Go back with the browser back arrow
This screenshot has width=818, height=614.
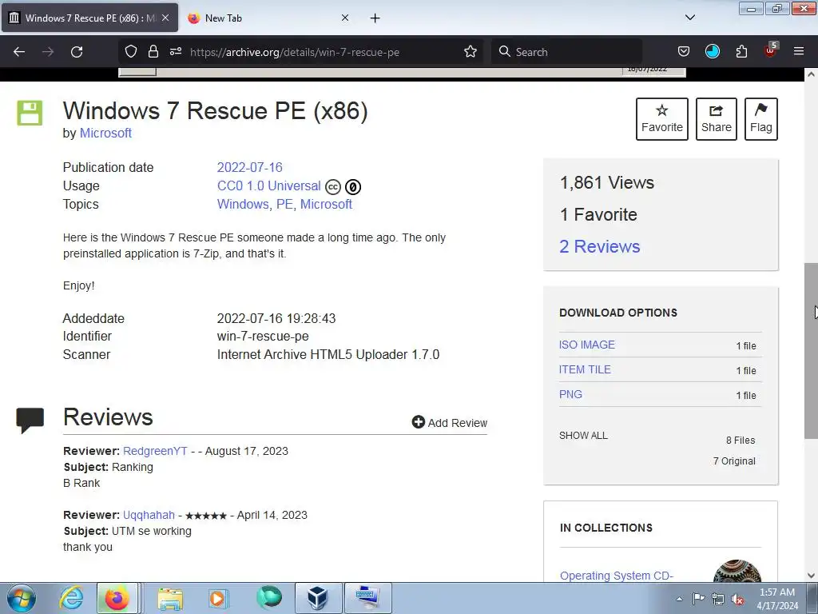(19, 52)
